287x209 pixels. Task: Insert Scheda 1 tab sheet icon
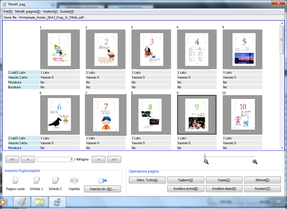37,181
